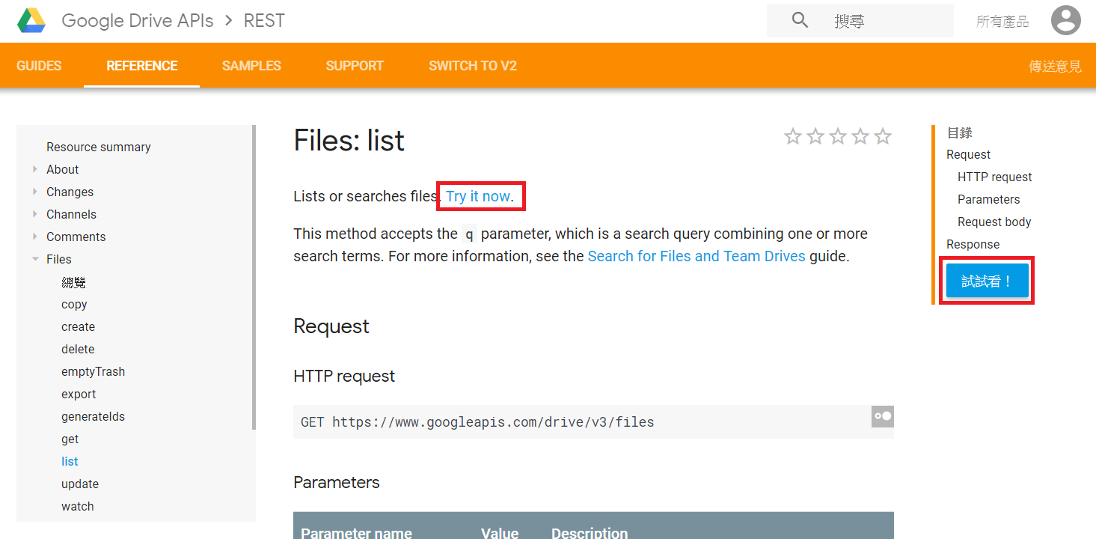This screenshot has height=539, width=1096.
Task: Jump to Response in table of contents
Action: pyautogui.click(x=973, y=244)
